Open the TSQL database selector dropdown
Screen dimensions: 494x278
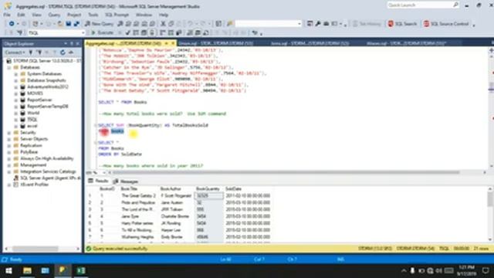pyautogui.click(x=56, y=32)
